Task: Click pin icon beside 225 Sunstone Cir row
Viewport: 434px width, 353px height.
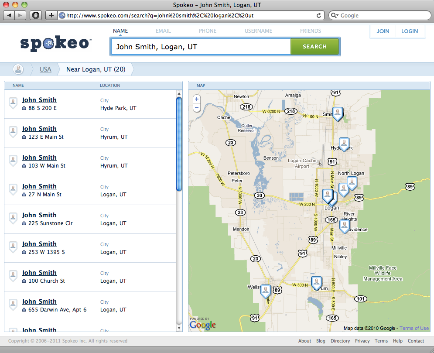Action: coord(13,218)
